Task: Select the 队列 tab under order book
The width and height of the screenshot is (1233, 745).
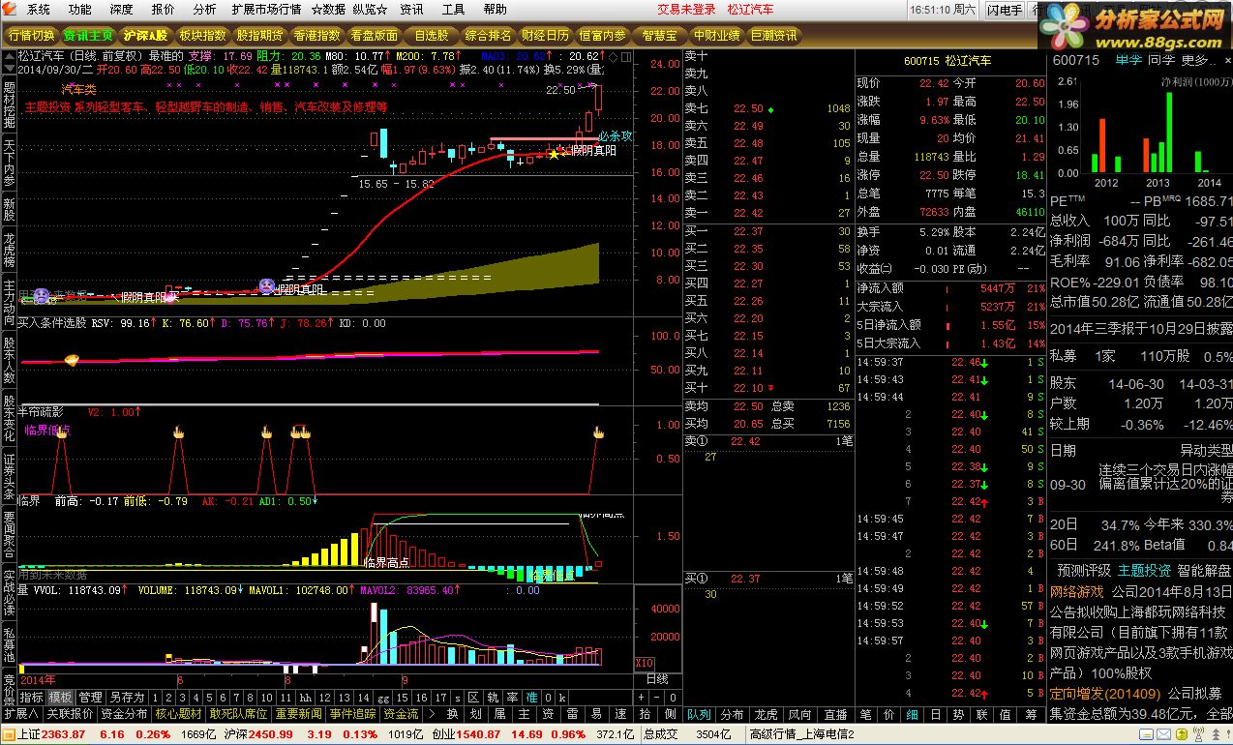Action: pos(699,714)
